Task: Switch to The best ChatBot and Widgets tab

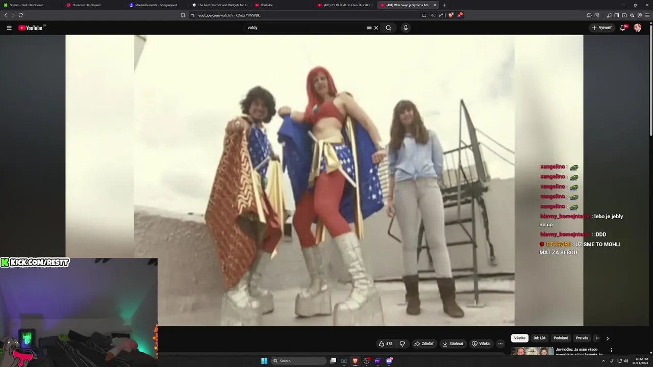Action: pos(219,5)
